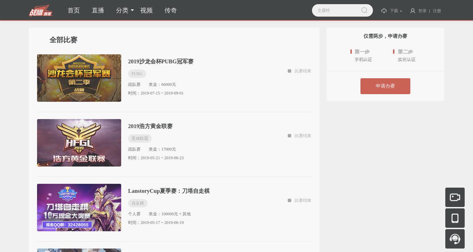Open the 2019沙龙会杯PUBG冠军赛 title
The image size is (473, 252).
click(x=161, y=62)
